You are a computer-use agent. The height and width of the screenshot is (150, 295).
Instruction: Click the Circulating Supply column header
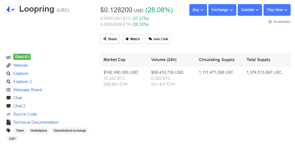[x=217, y=60]
